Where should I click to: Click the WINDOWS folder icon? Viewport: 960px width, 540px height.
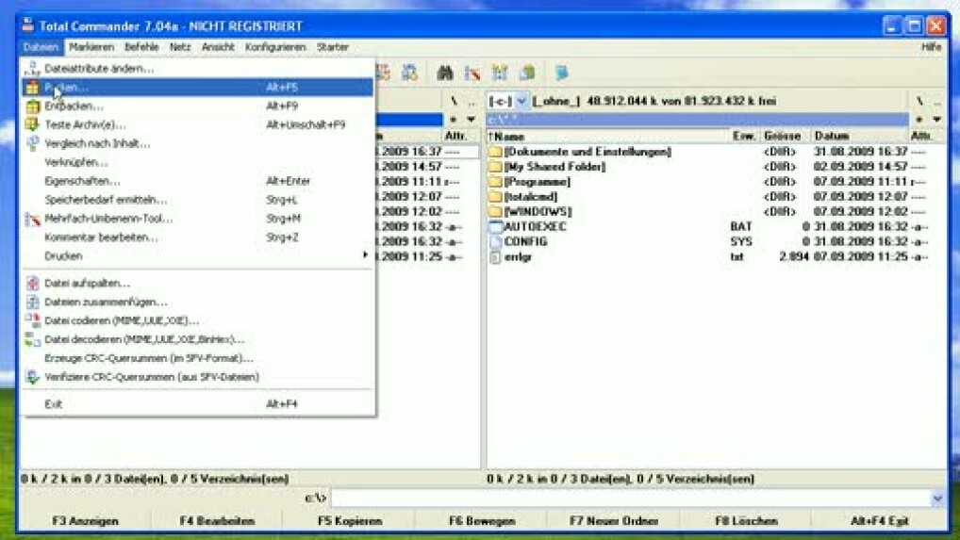pyautogui.click(x=496, y=212)
